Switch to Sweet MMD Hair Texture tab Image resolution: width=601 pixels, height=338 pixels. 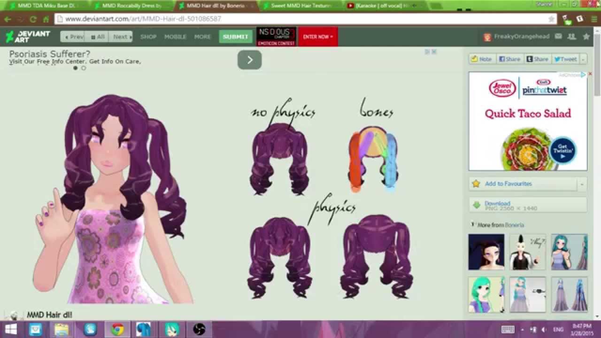tap(300, 6)
